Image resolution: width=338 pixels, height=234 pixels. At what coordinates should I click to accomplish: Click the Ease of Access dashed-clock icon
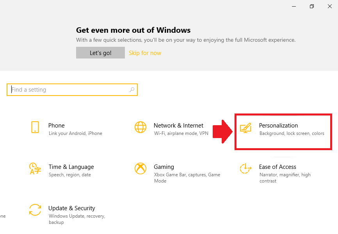click(246, 168)
